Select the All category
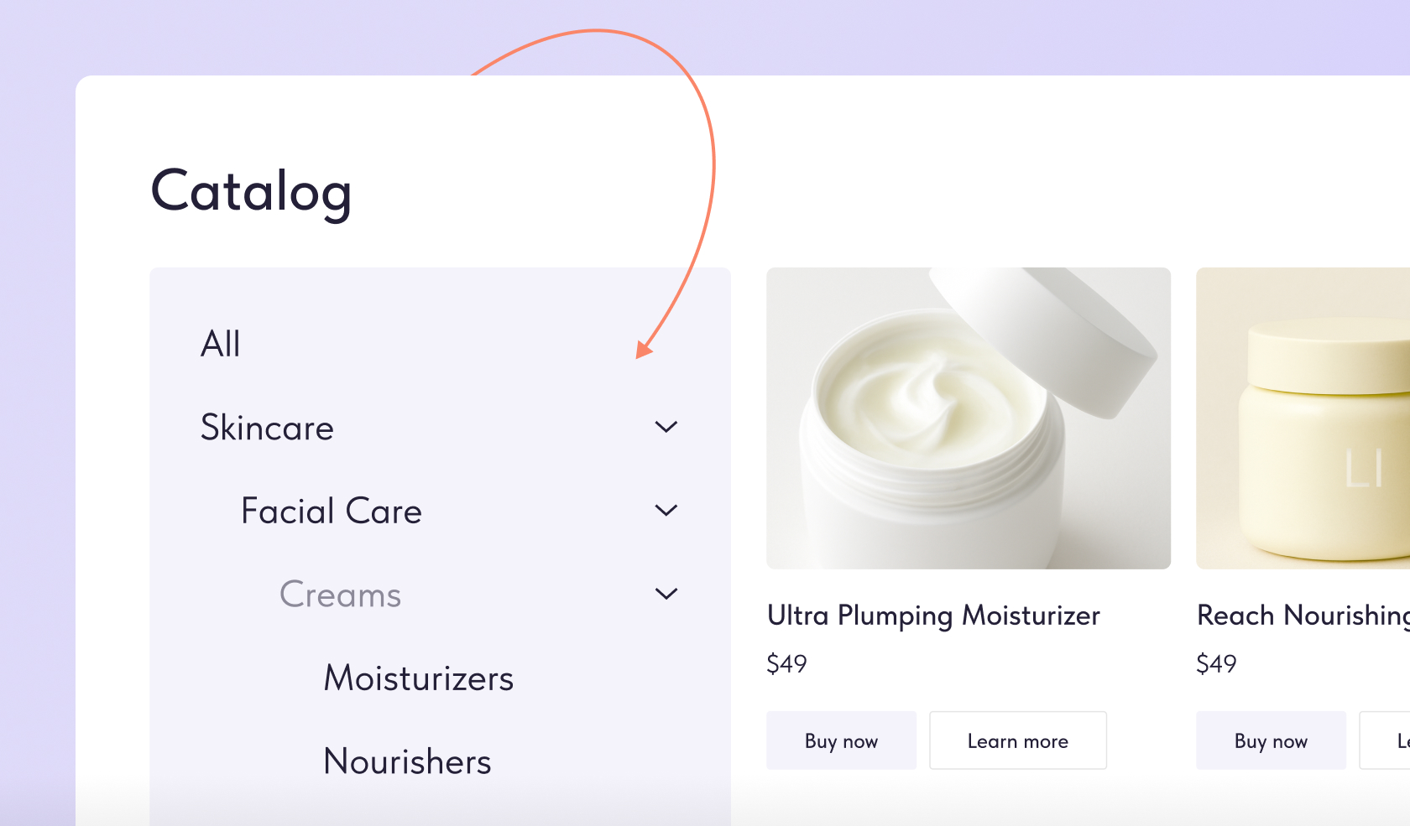The width and height of the screenshot is (1410, 826). click(x=221, y=344)
